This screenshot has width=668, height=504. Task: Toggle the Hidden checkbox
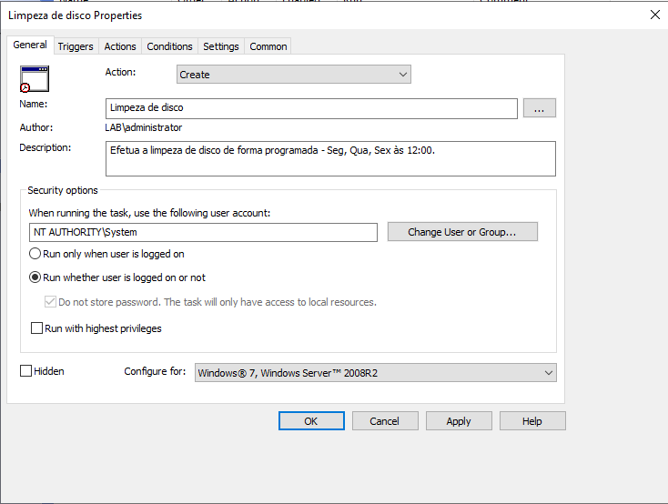(26, 371)
